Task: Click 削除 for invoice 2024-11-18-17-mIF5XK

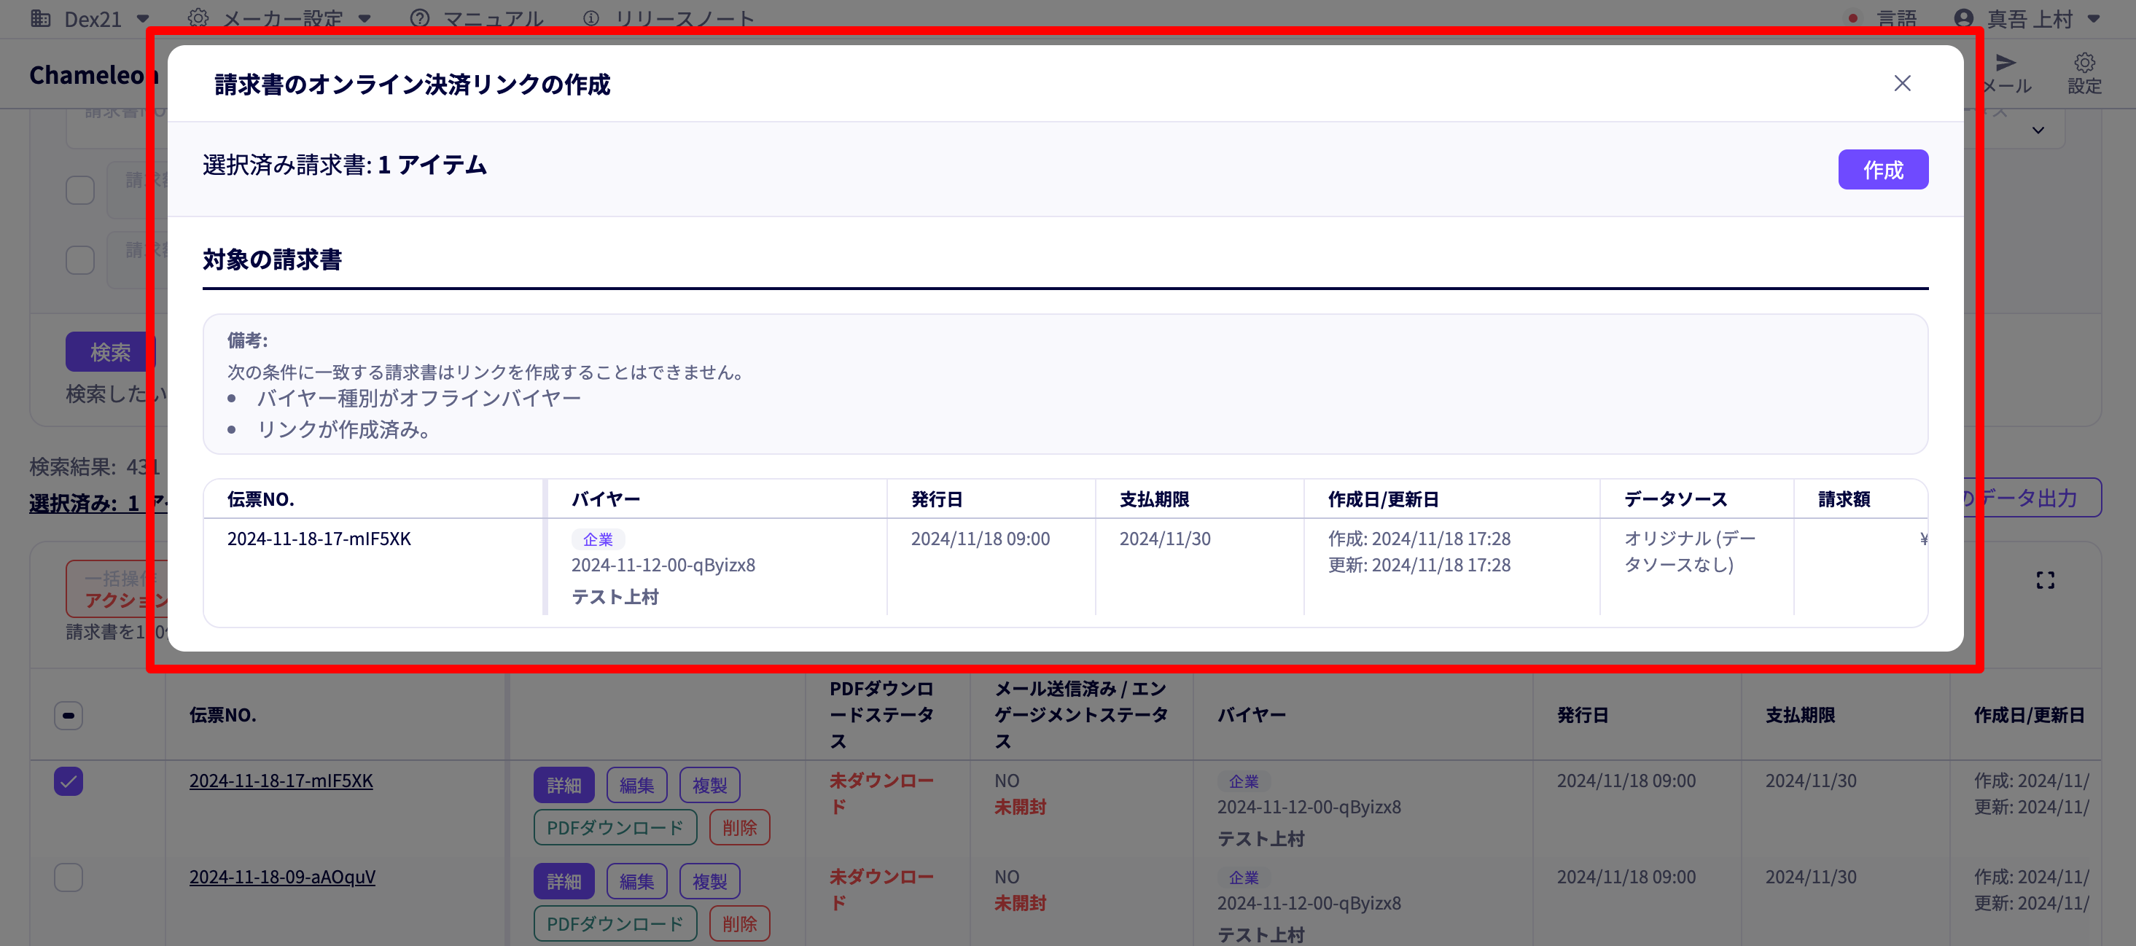Action: [740, 827]
